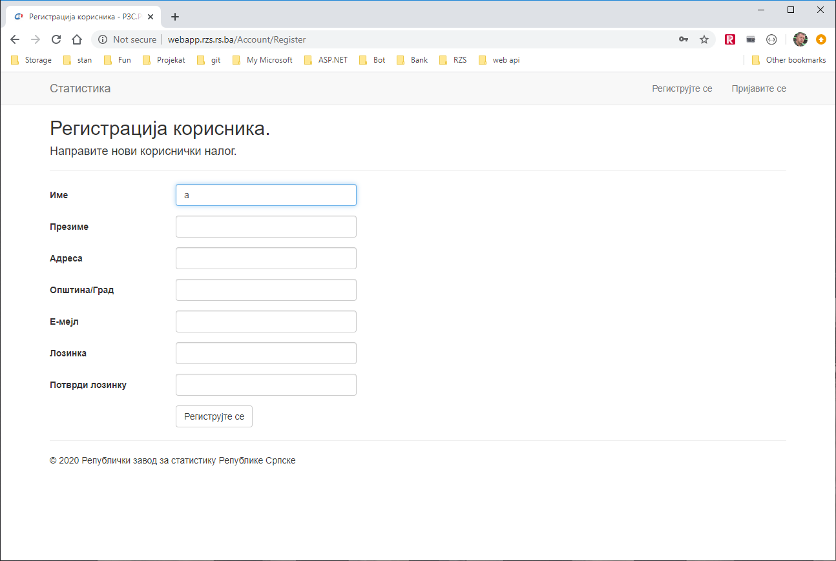Bookmark this page with star icon
Image resolution: width=836 pixels, height=561 pixels.
[704, 39]
